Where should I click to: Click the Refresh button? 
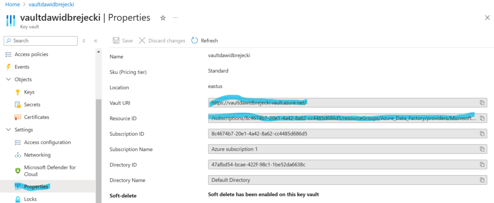click(205, 41)
